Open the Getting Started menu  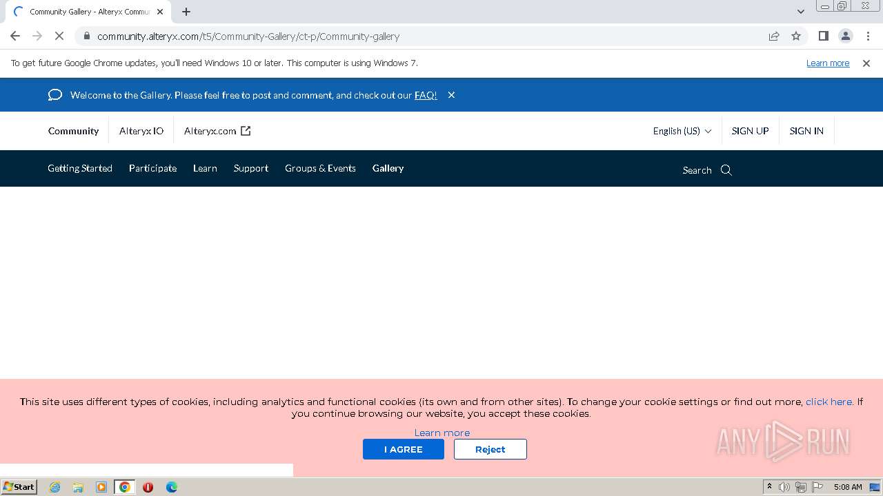point(80,168)
